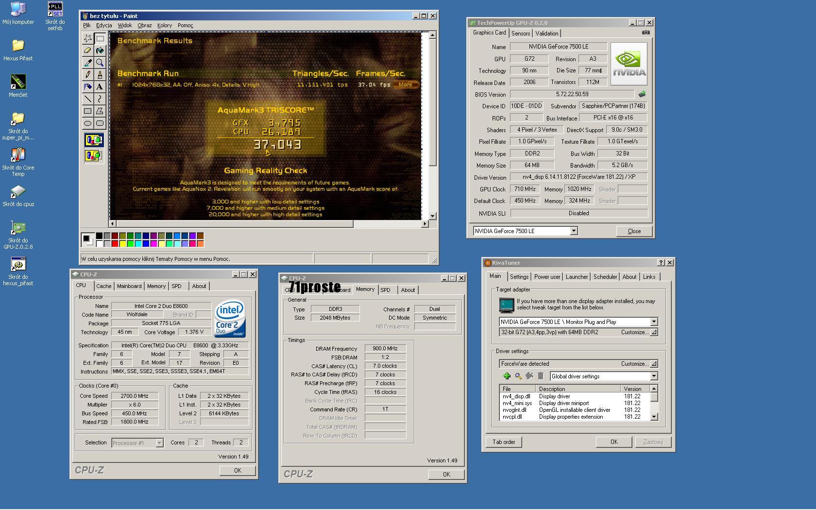Expand the Global driver settings dropdown
Viewport: 816px width, 510px height.
pyautogui.click(x=654, y=376)
